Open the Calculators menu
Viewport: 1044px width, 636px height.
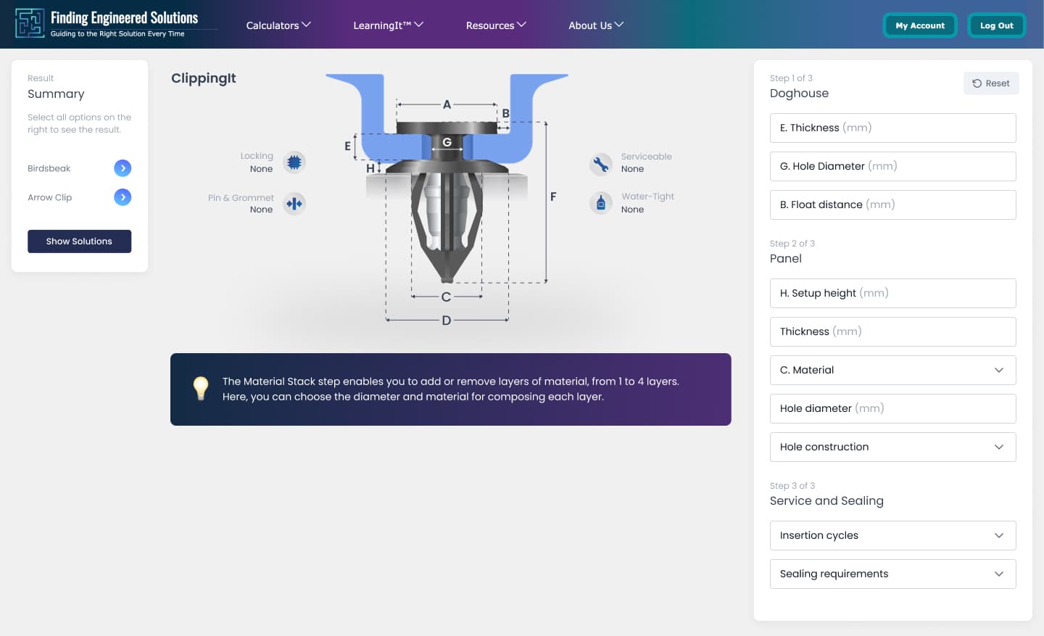point(278,25)
